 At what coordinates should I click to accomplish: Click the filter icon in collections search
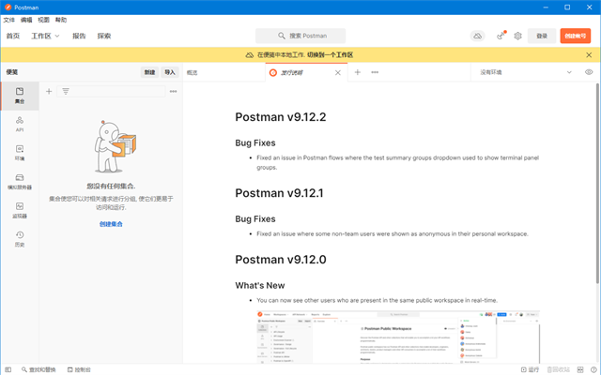coord(66,91)
